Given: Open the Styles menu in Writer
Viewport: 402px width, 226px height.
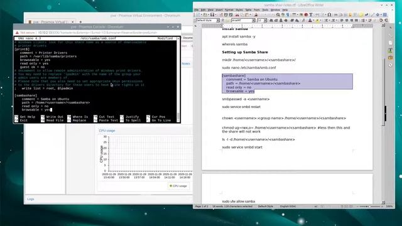Looking at the screenshot, I should (239, 10).
